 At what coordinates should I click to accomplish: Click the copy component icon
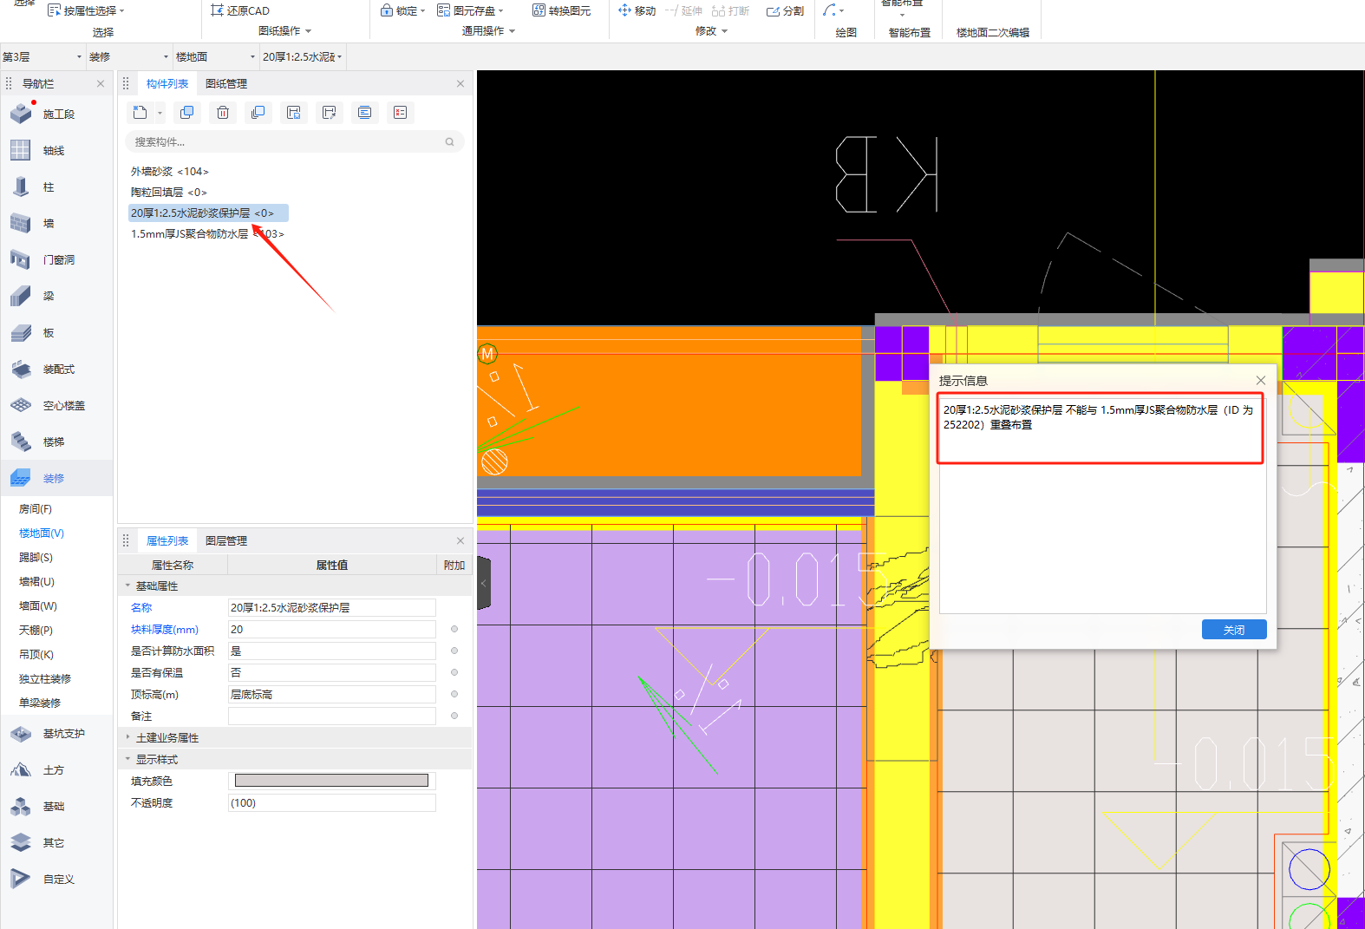tap(186, 112)
